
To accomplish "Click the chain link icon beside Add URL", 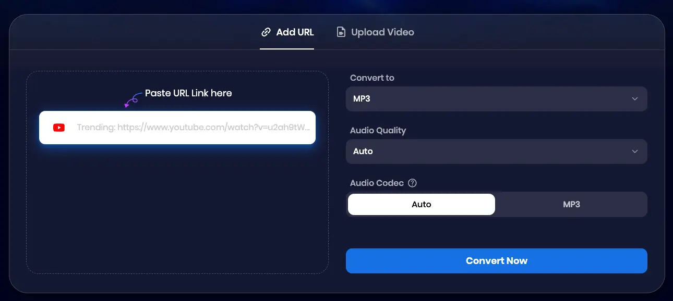I will (x=265, y=32).
